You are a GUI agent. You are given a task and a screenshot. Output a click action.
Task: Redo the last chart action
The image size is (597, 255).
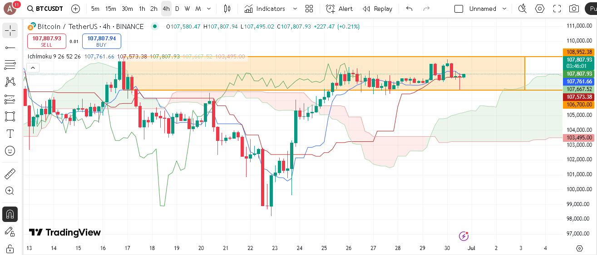[426, 9]
